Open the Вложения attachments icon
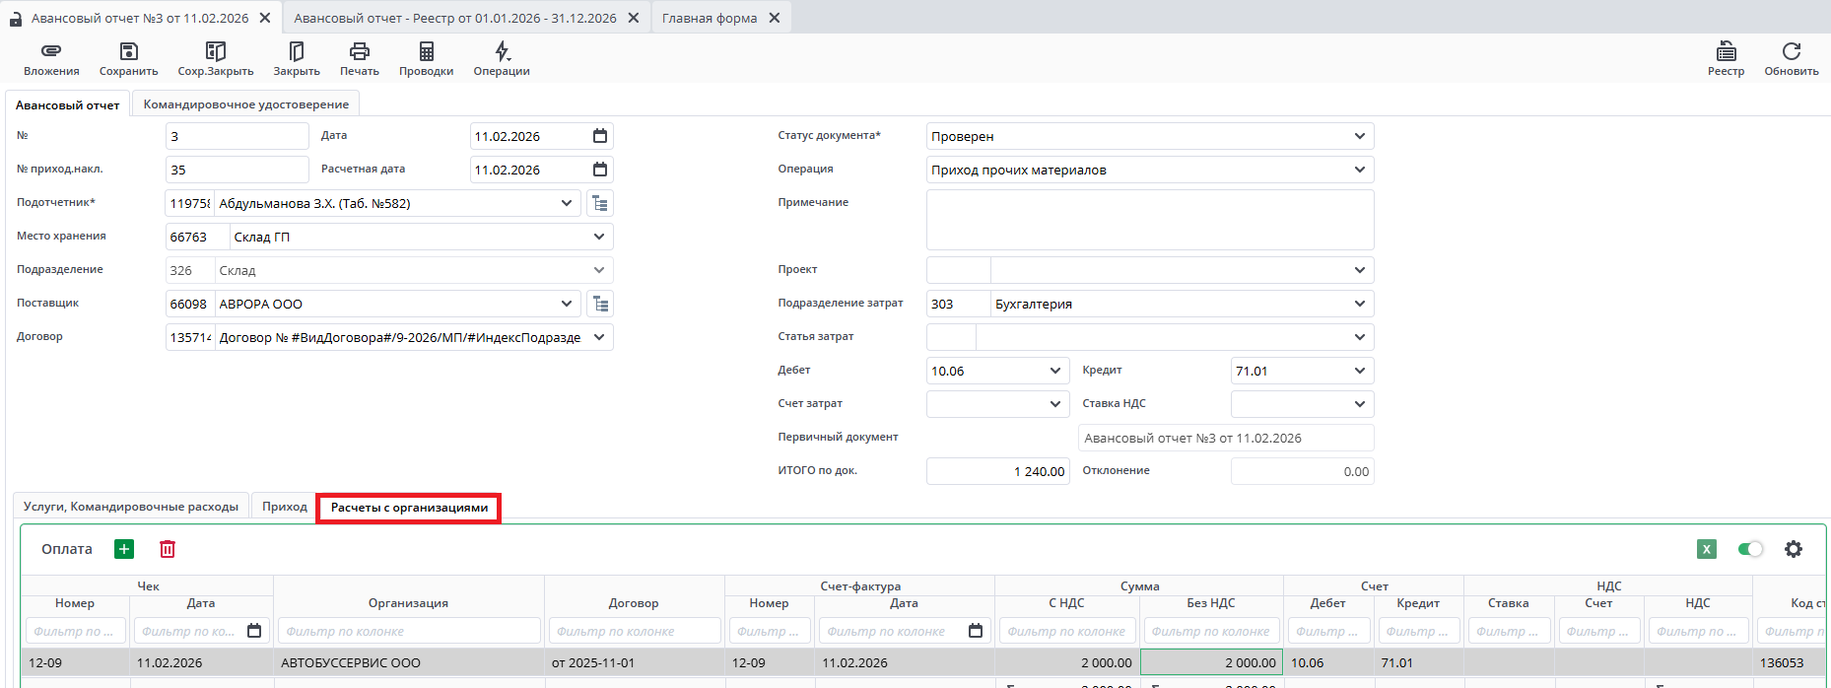This screenshot has width=1831, height=688. [x=51, y=51]
